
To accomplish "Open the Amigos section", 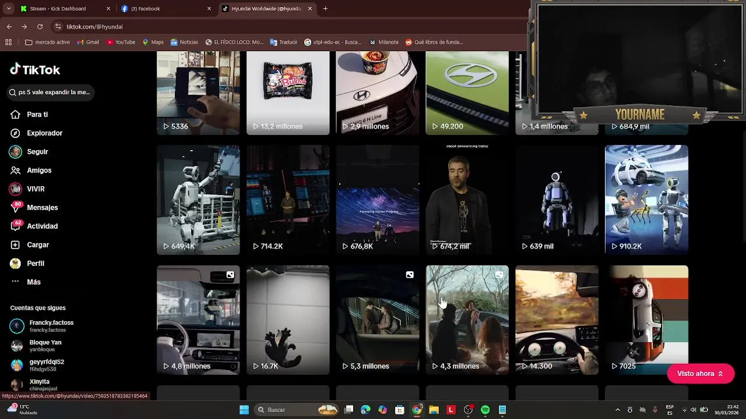I will pos(31,171).
